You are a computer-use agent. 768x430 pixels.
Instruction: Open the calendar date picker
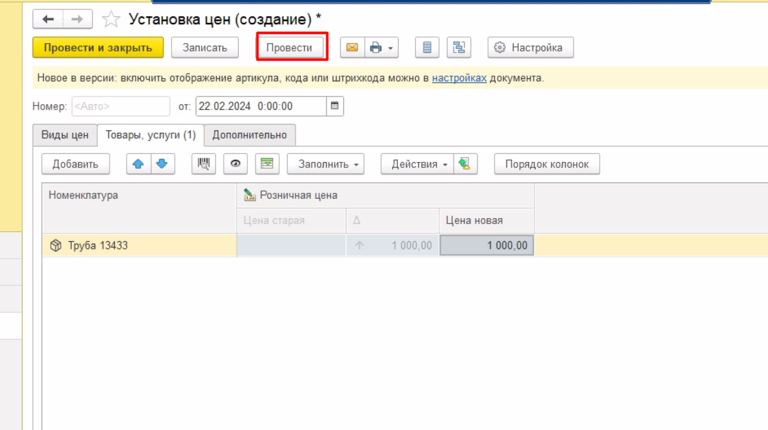coord(335,106)
